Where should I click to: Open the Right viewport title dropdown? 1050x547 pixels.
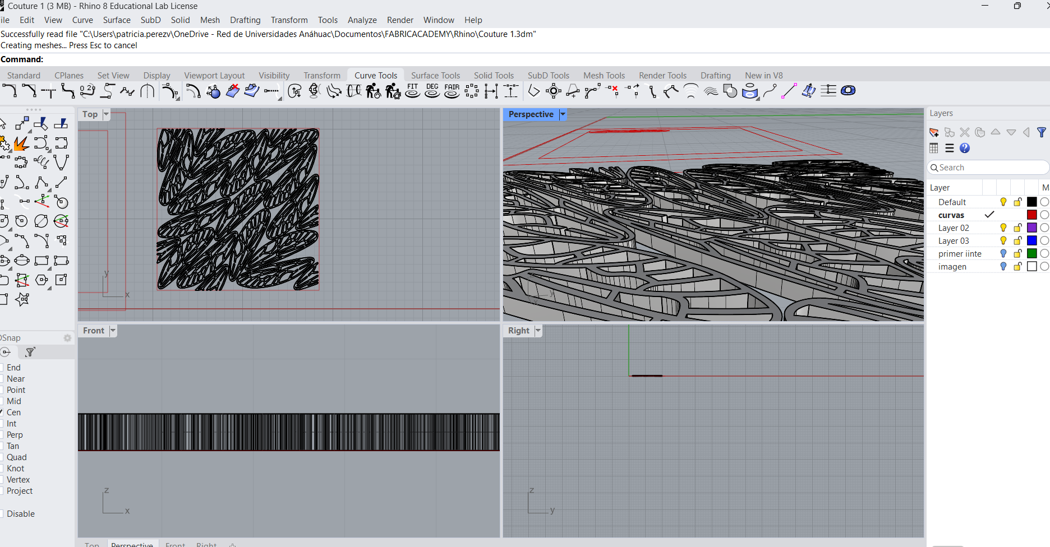[x=538, y=331]
